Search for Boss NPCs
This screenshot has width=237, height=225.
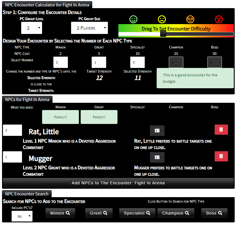pos(214,213)
